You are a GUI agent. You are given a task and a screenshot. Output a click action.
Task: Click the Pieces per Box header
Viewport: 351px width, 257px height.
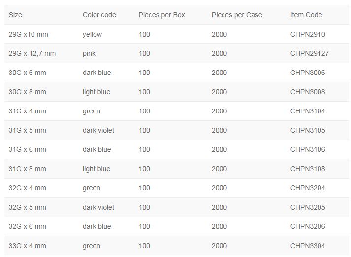tap(162, 15)
